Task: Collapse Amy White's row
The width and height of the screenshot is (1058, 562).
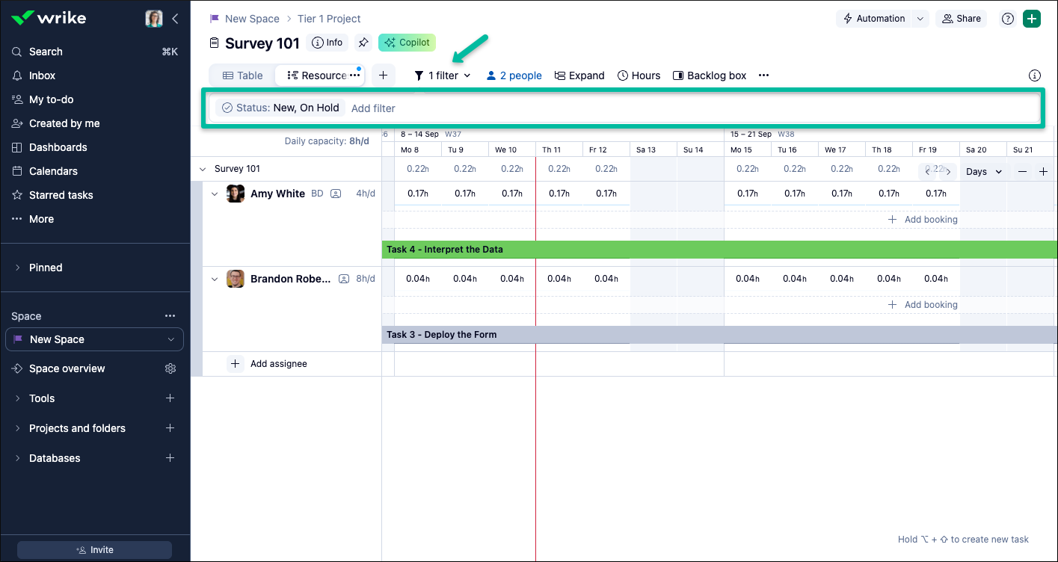Action: click(x=215, y=194)
